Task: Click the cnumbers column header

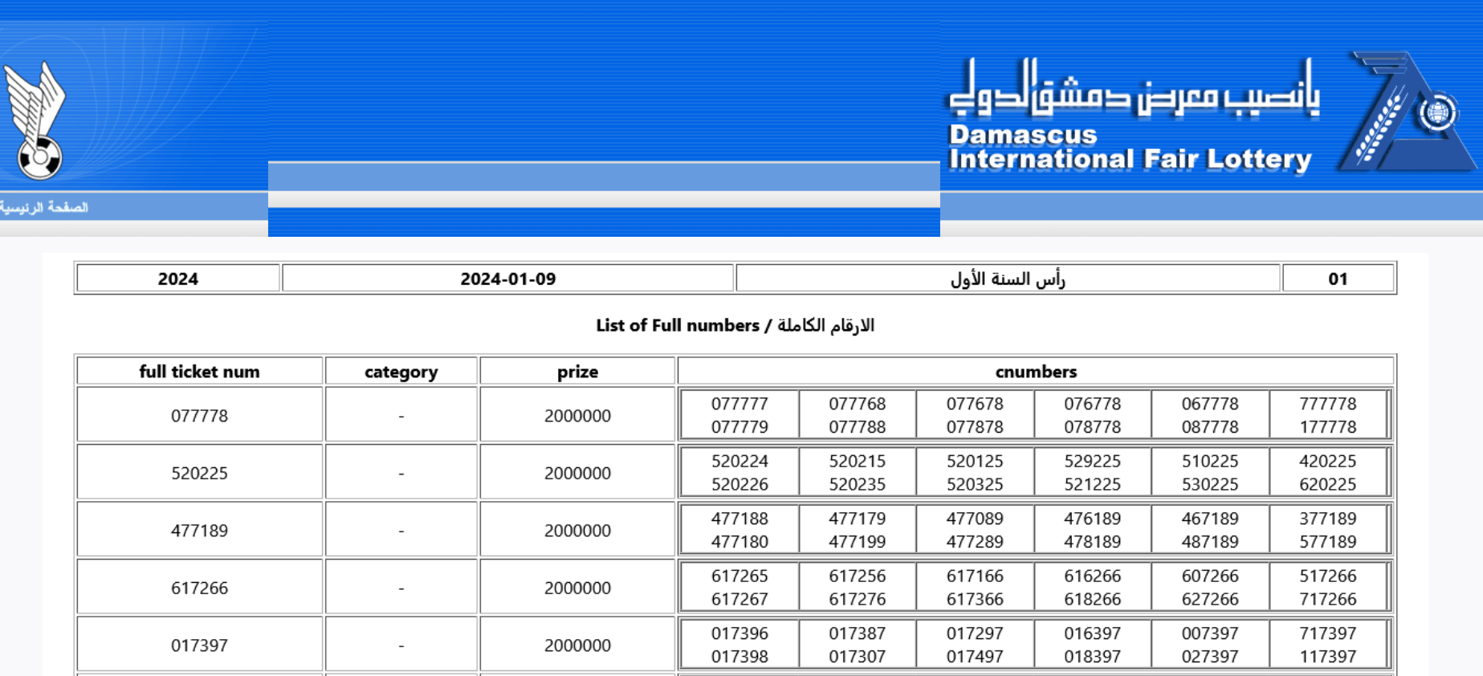Action: [x=1035, y=372]
